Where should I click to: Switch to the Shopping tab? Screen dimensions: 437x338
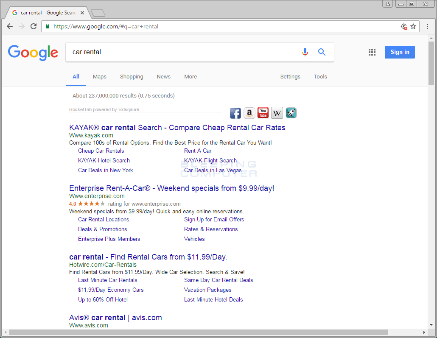(x=132, y=77)
